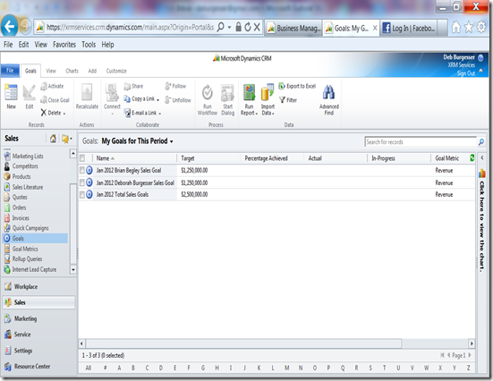Expand the E-mail a Link dropdown
Viewport: 493px width, 381px height.
tap(160, 114)
